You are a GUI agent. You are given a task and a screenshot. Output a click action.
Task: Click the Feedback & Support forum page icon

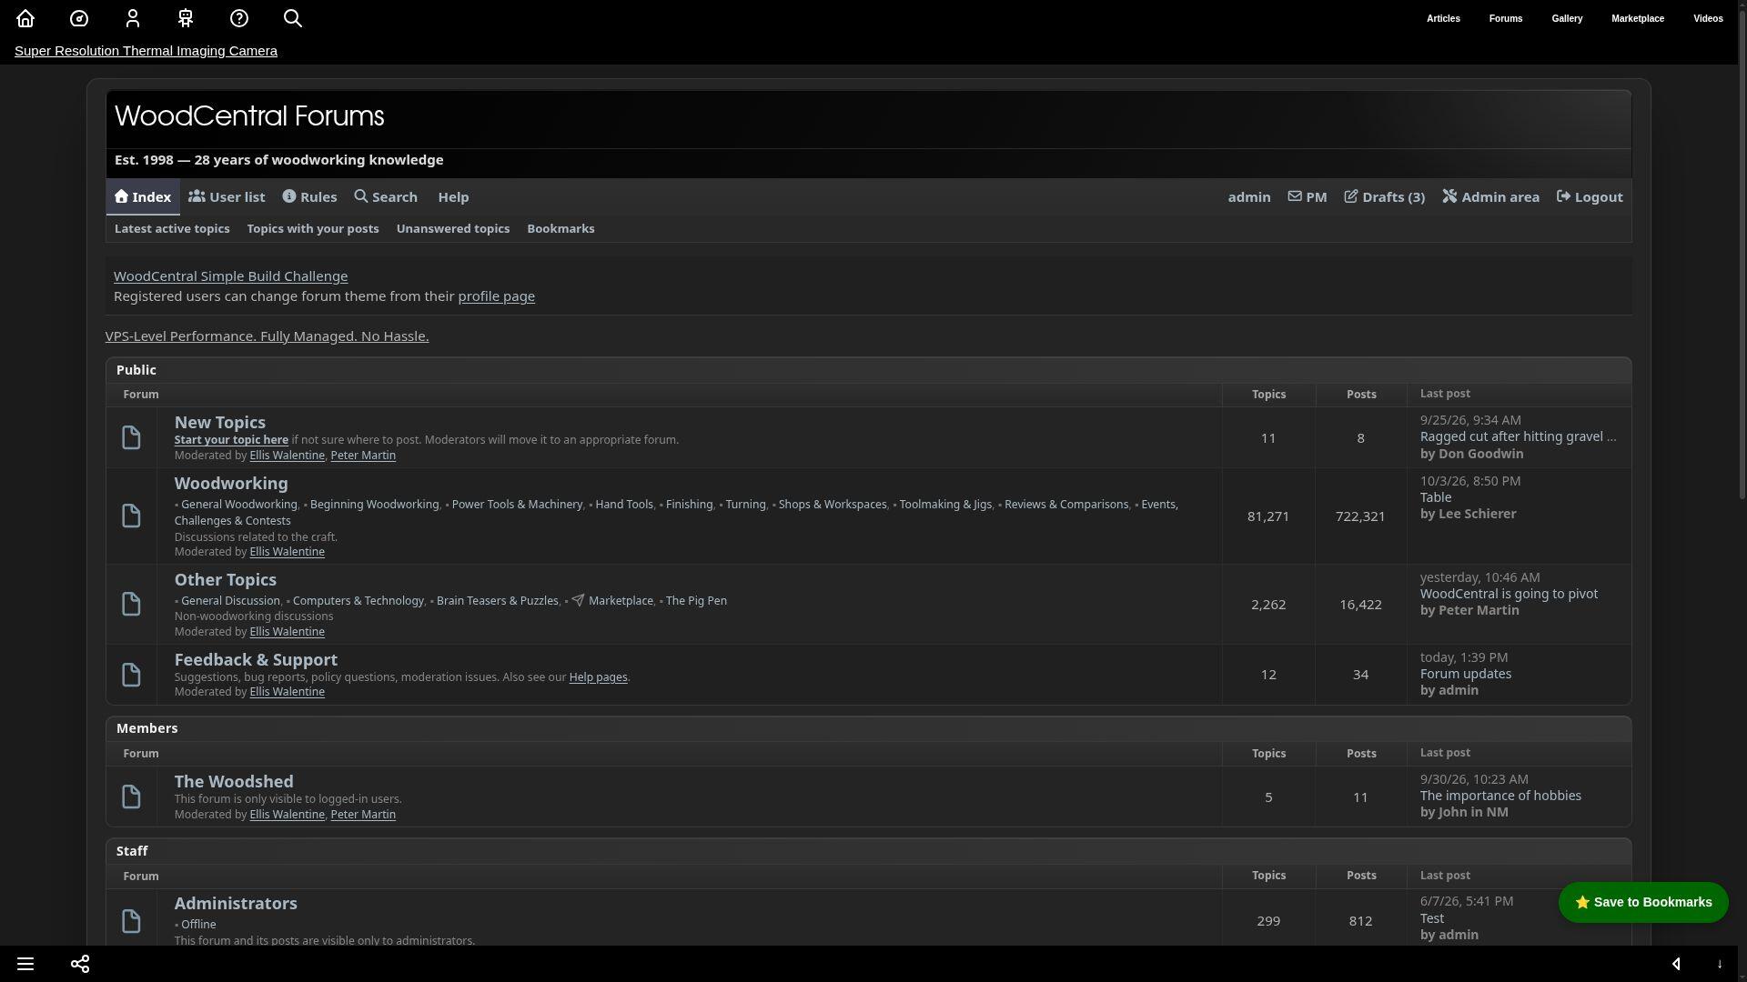131,675
